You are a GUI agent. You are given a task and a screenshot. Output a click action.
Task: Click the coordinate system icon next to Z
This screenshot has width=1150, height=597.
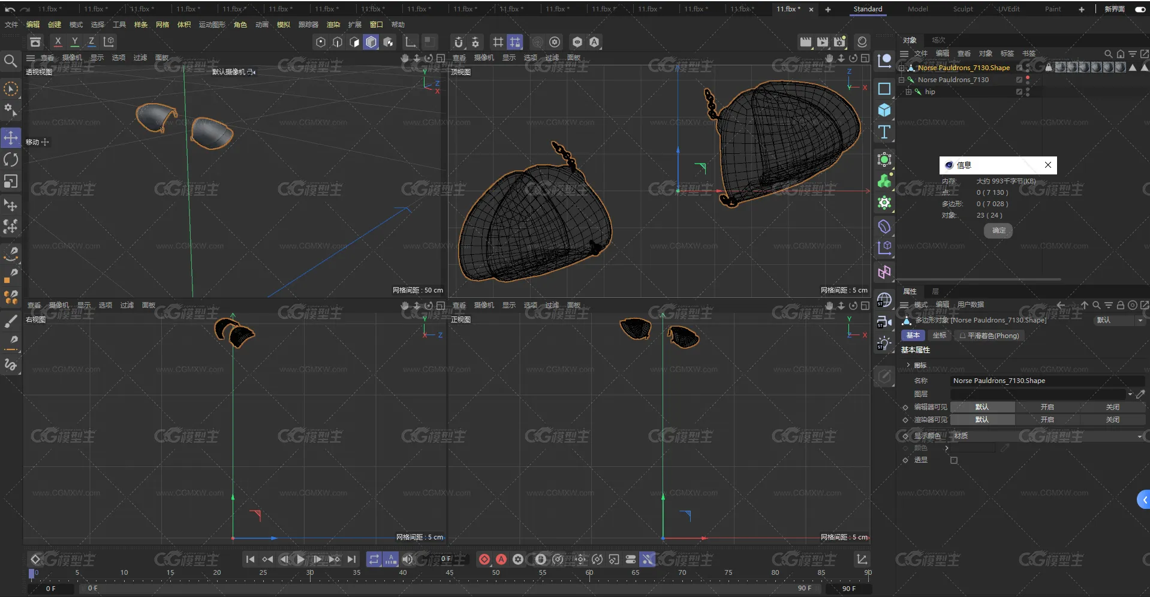(109, 42)
